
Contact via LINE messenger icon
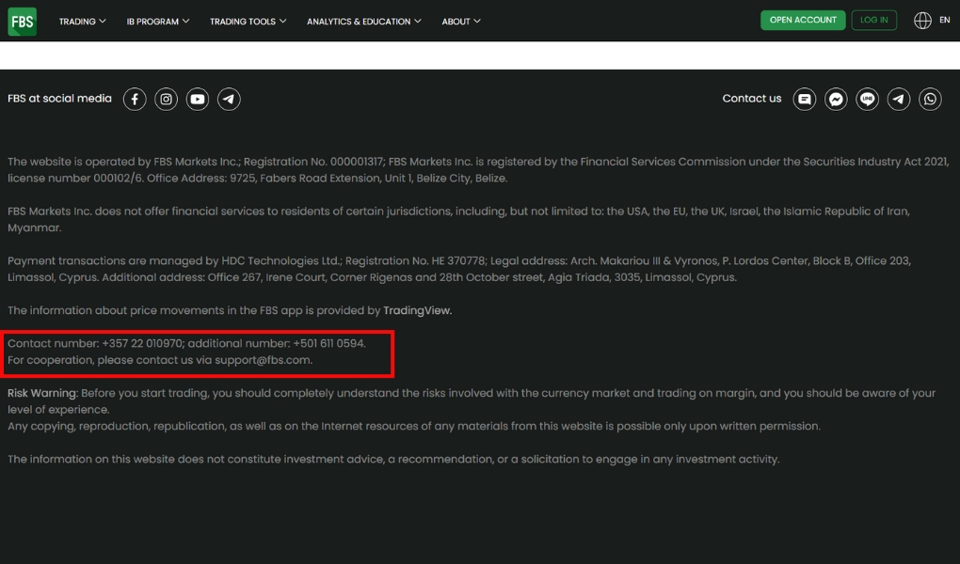point(868,99)
